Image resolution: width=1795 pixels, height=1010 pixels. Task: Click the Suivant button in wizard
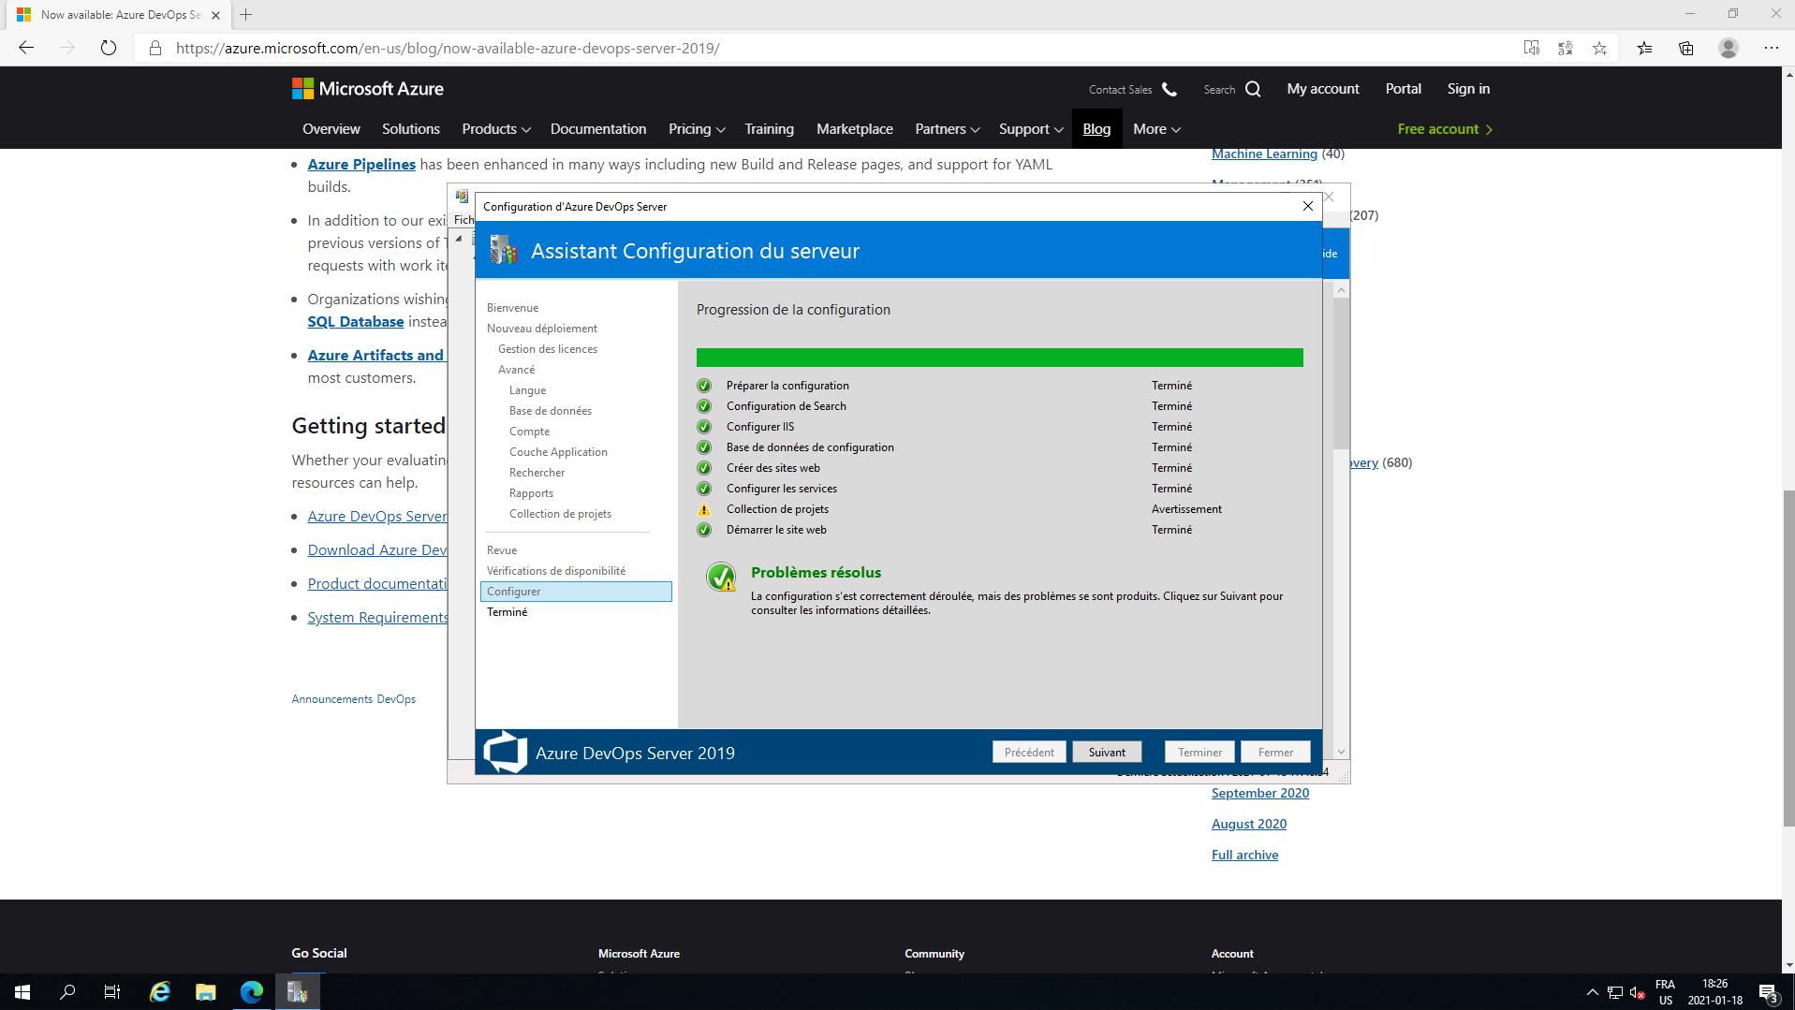pyautogui.click(x=1107, y=752)
